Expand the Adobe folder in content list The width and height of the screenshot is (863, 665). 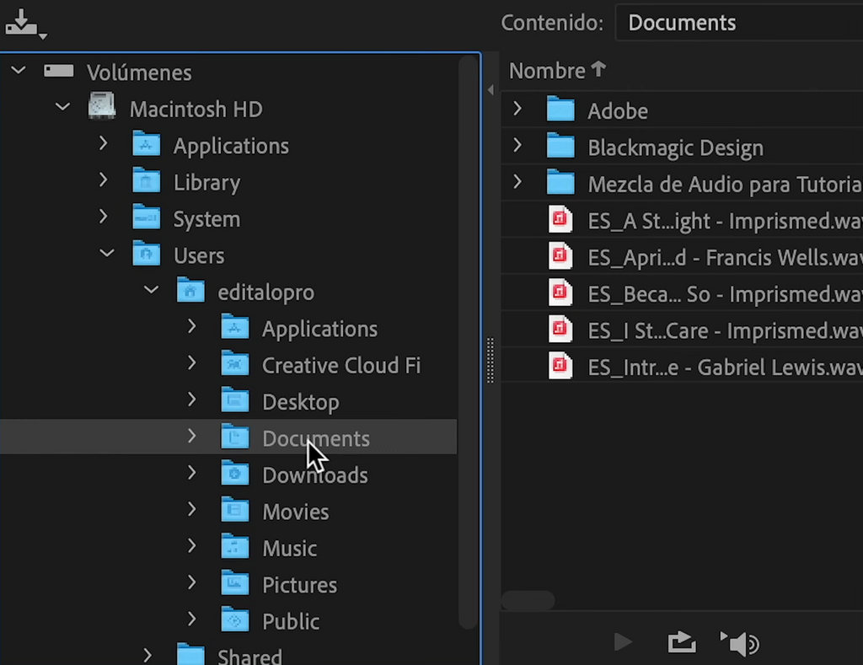tap(517, 109)
